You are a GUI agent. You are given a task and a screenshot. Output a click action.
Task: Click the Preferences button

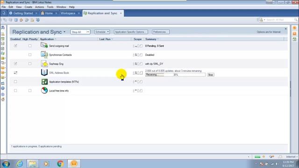pyautogui.click(x=161, y=32)
